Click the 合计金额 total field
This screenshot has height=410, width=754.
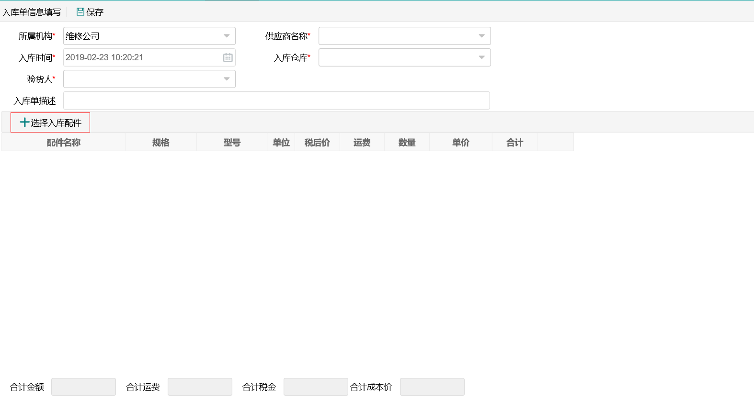point(83,387)
